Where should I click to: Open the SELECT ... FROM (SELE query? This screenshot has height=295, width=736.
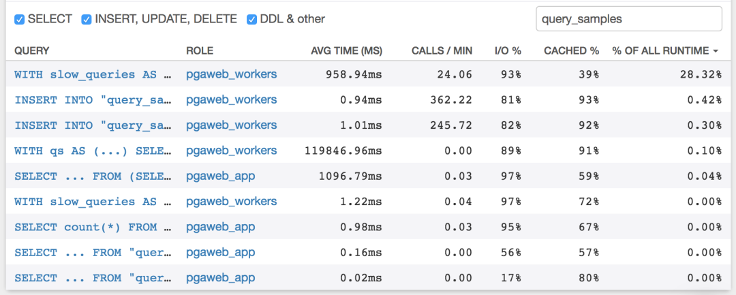point(93,176)
